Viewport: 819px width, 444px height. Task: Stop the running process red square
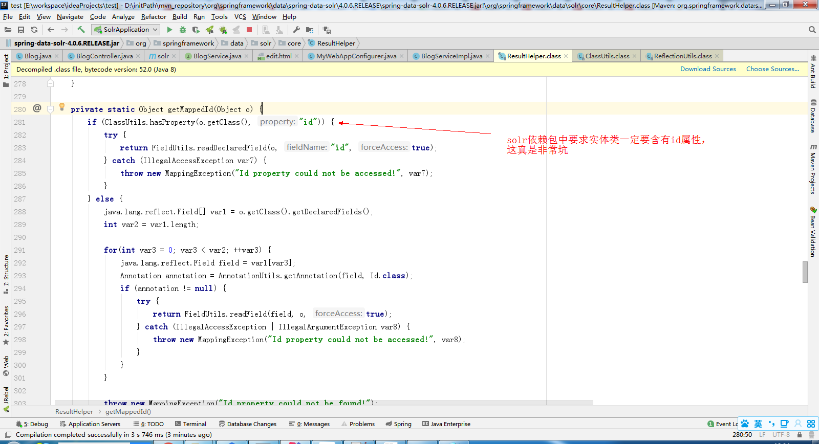249,30
